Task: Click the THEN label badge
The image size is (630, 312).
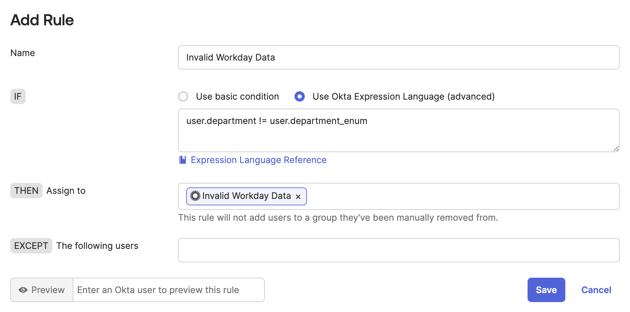Action: [26, 191]
